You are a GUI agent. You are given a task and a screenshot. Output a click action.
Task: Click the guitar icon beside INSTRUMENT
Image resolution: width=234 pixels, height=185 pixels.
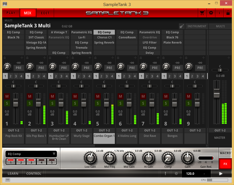[182, 26]
